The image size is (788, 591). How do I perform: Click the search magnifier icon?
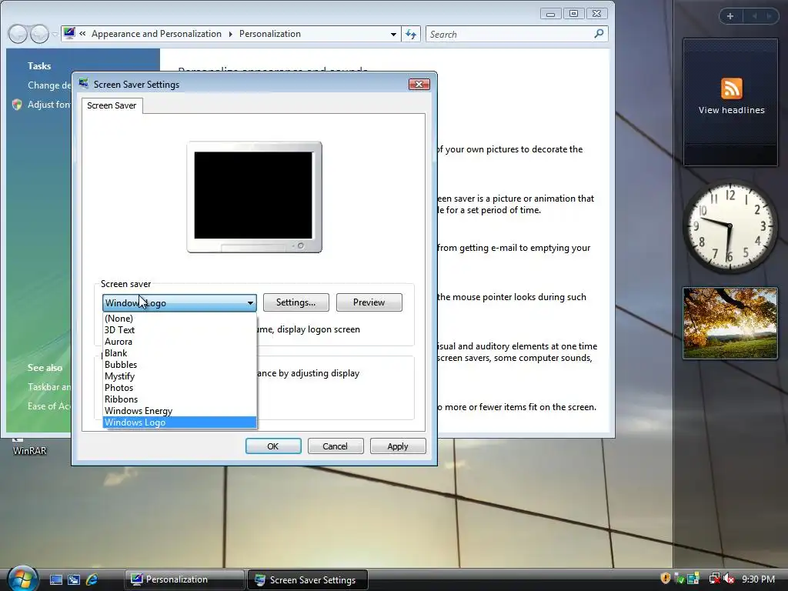point(599,34)
